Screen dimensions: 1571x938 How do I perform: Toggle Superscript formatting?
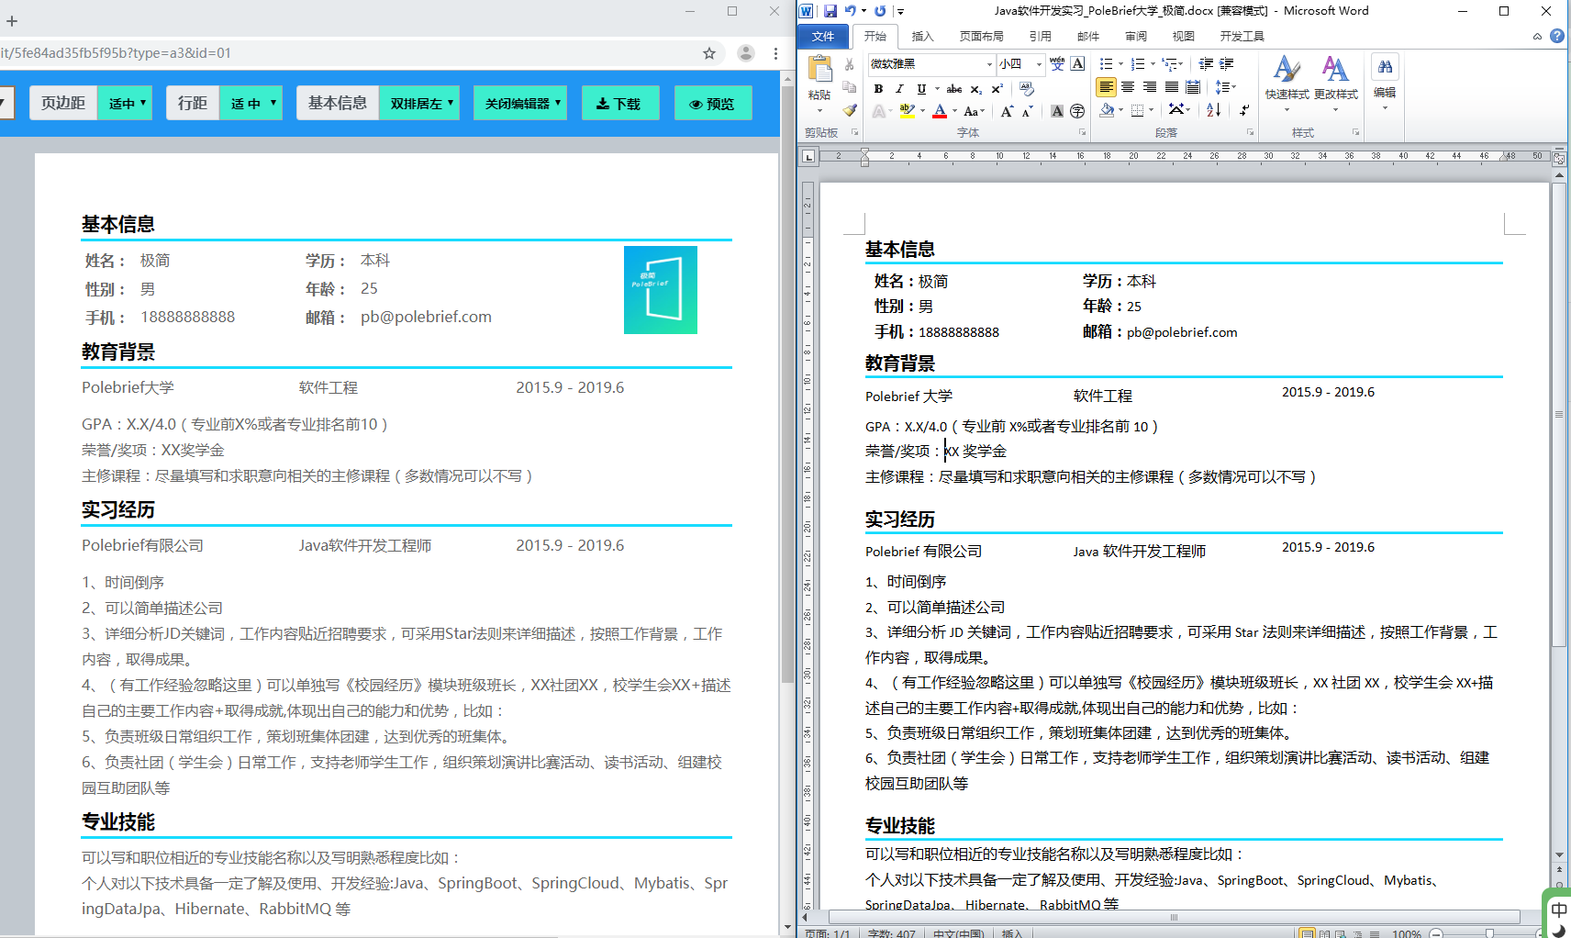click(997, 89)
